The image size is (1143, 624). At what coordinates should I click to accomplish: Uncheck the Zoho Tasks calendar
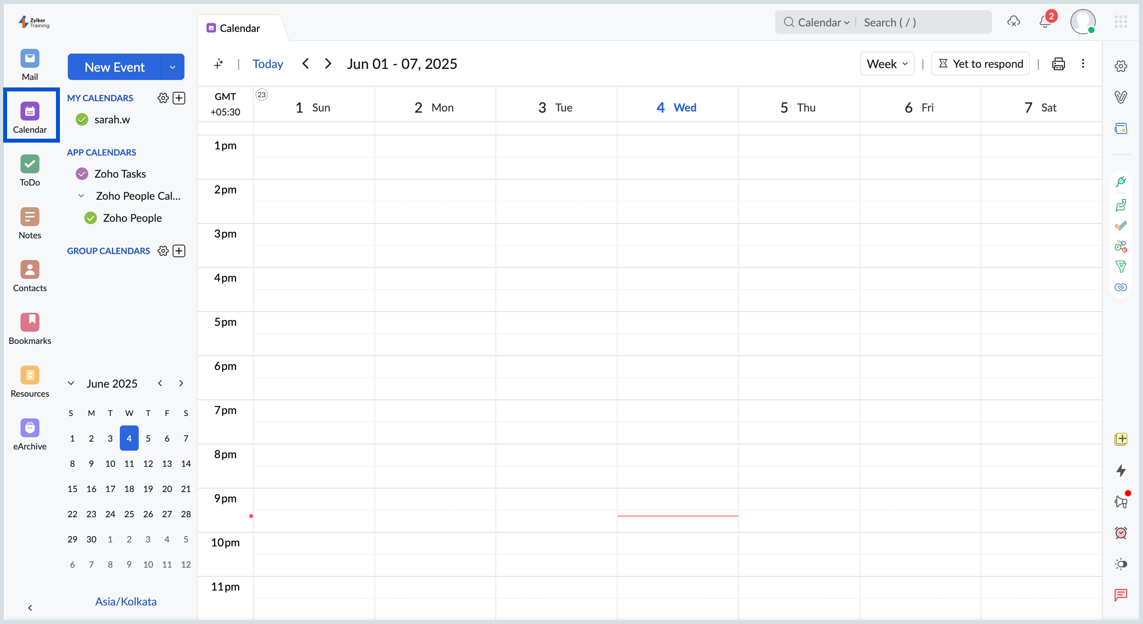pyautogui.click(x=82, y=174)
